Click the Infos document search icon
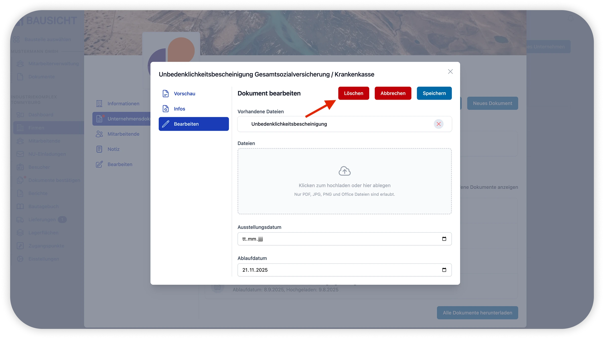Viewport: 604px width, 339px height. coord(166,109)
